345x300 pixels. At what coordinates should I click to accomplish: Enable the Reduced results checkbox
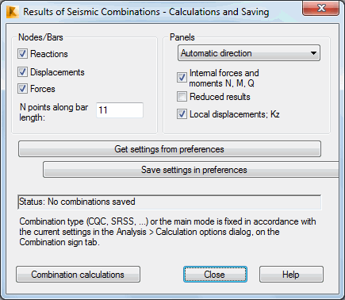point(182,97)
